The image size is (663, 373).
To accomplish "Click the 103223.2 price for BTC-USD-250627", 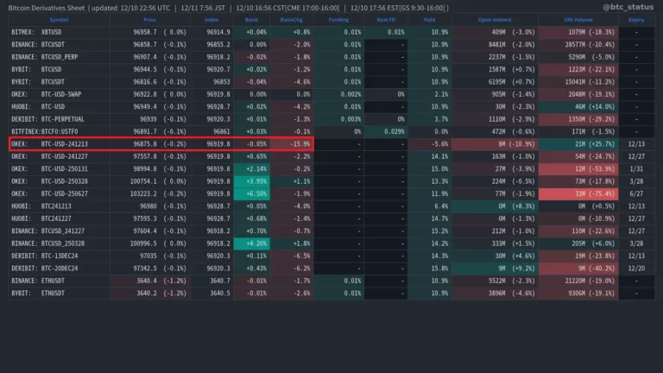I will point(143,193).
